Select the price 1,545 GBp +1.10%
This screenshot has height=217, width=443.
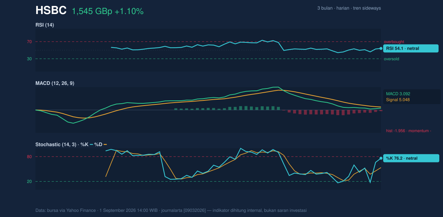[x=107, y=11]
